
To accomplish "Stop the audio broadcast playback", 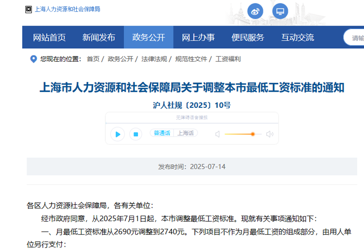I will (136, 134).
